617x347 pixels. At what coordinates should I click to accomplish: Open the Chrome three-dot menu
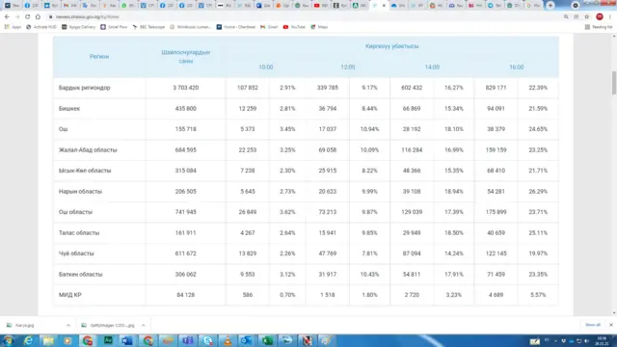click(x=610, y=17)
